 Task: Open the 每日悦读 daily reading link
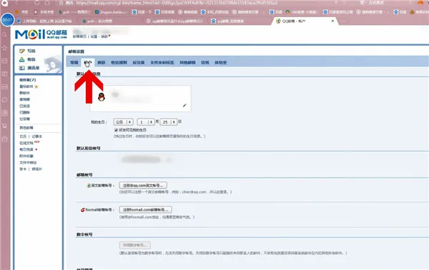26,149
